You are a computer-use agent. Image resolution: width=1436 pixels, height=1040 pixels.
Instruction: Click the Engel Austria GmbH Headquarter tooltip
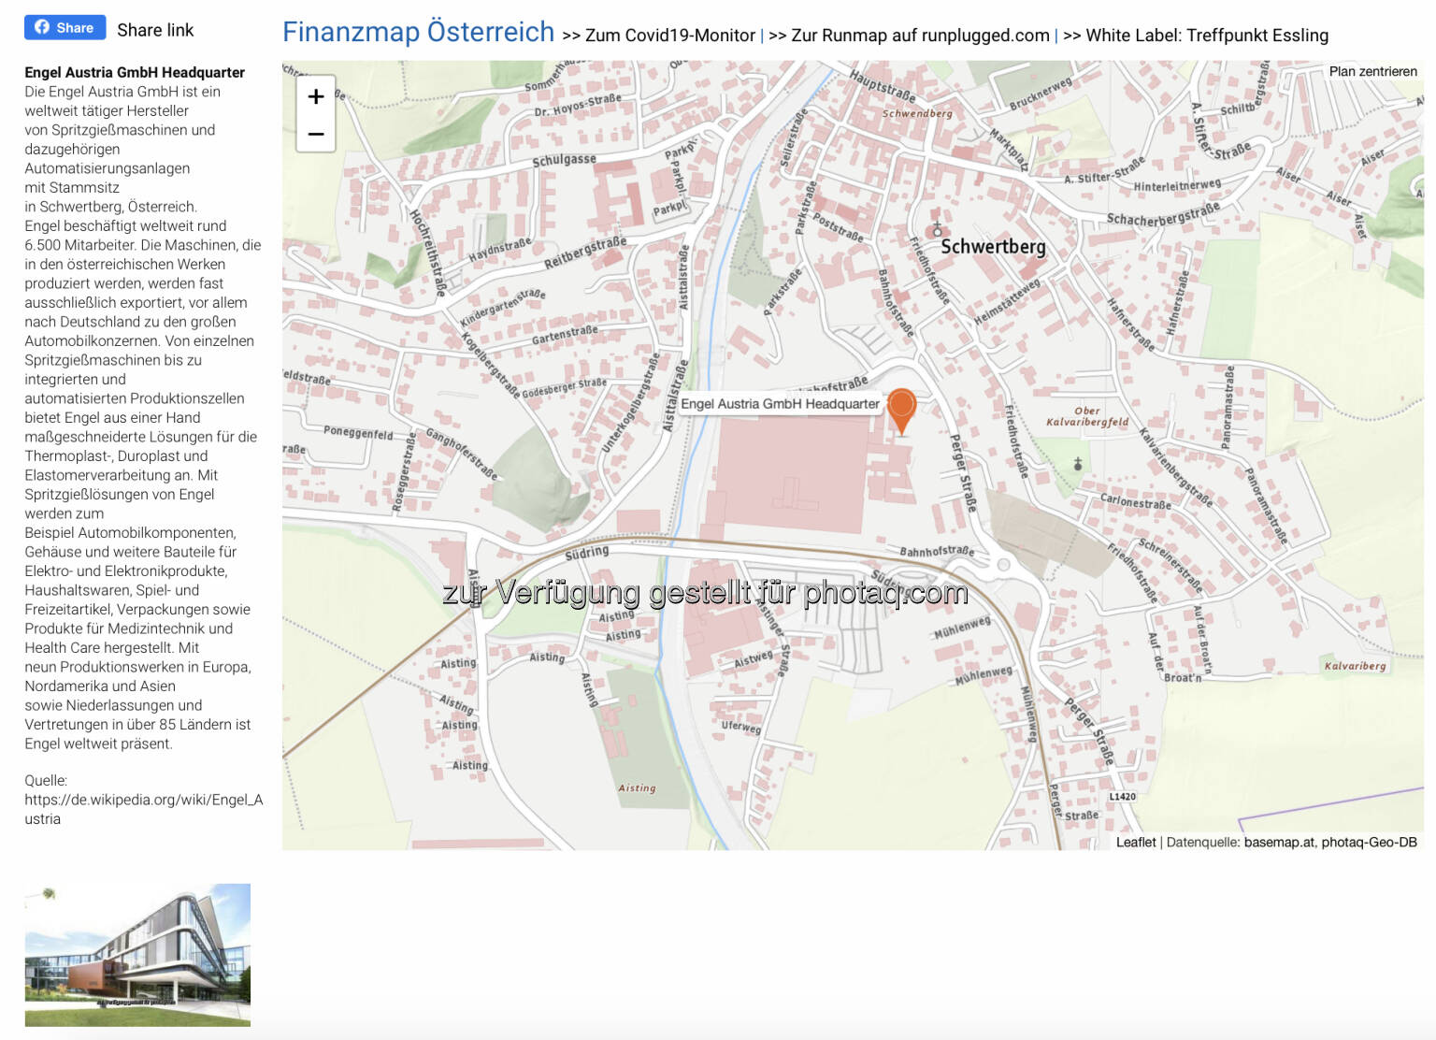[780, 404]
